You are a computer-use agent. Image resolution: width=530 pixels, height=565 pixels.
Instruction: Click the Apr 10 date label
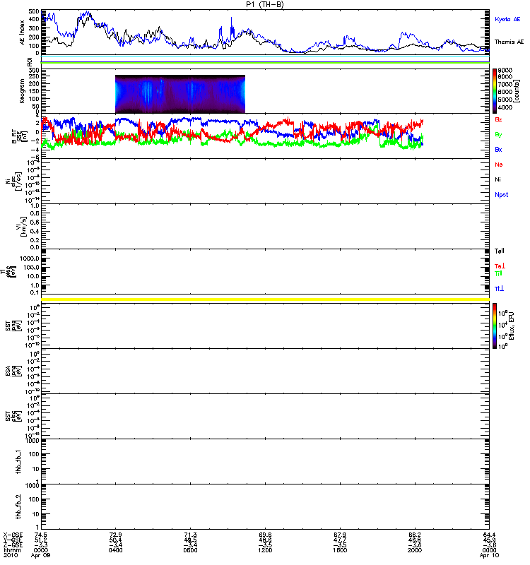(x=489, y=555)
